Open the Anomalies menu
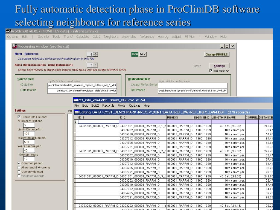 [129, 37]
